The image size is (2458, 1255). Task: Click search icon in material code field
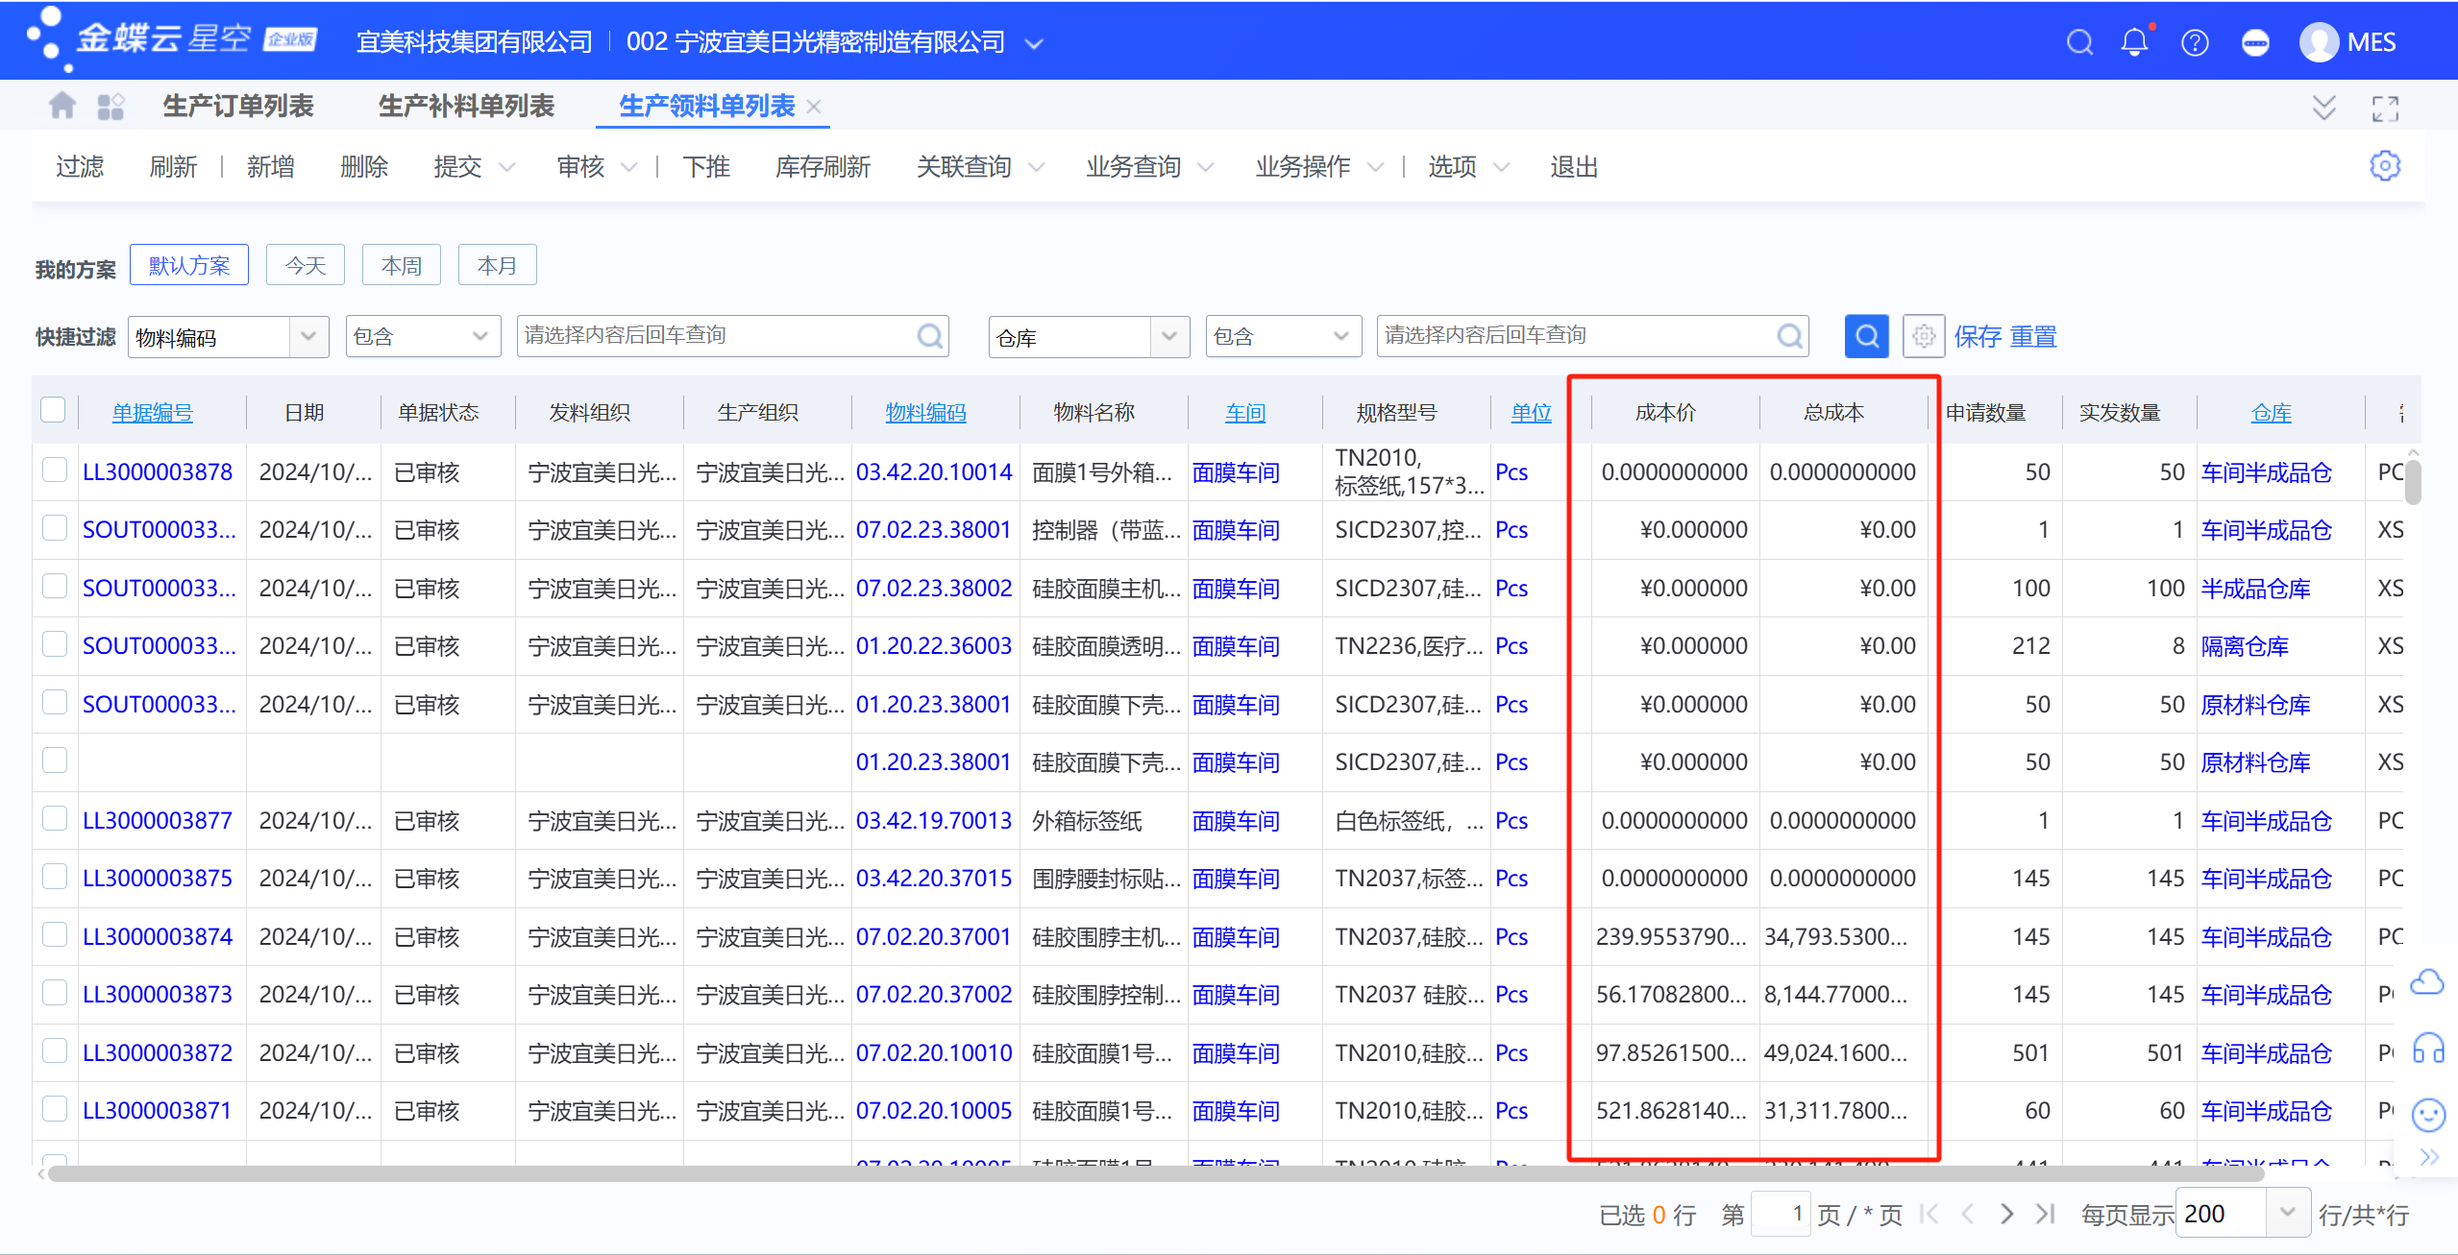(929, 336)
